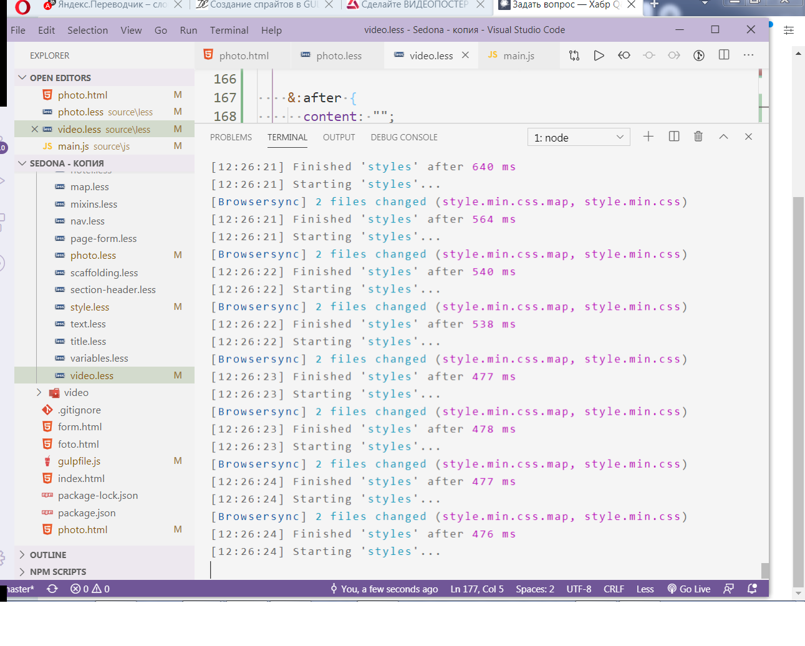Expand the video folder in explorer
Screen dimensions: 805x646
(x=104, y=392)
